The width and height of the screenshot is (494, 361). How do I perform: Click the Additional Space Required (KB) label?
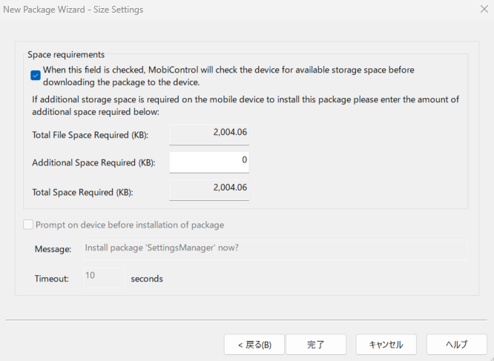(93, 163)
